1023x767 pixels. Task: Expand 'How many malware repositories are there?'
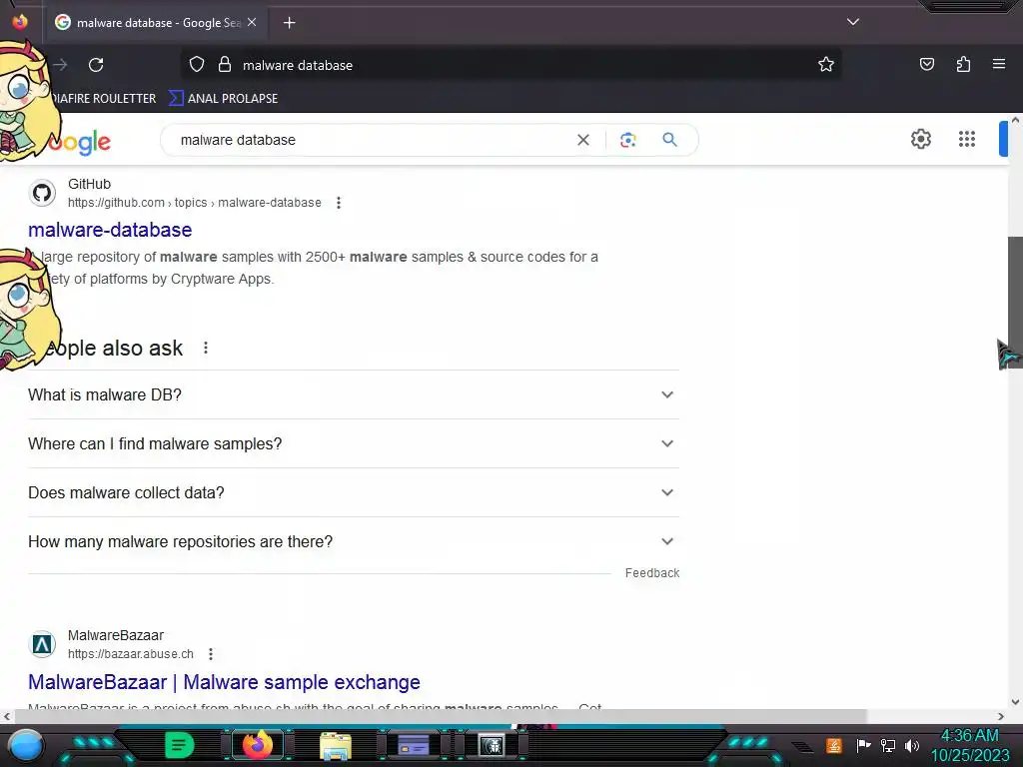point(353,542)
